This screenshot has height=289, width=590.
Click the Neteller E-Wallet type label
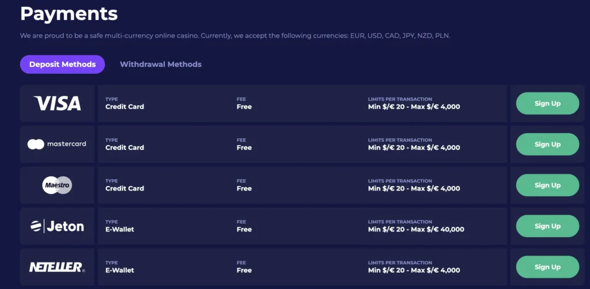pos(120,270)
